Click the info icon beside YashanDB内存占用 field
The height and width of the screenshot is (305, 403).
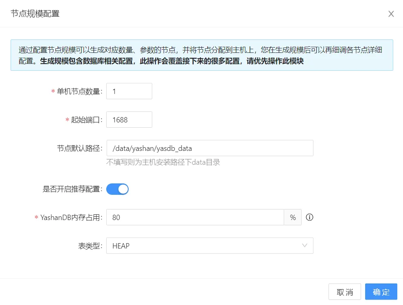(309, 217)
